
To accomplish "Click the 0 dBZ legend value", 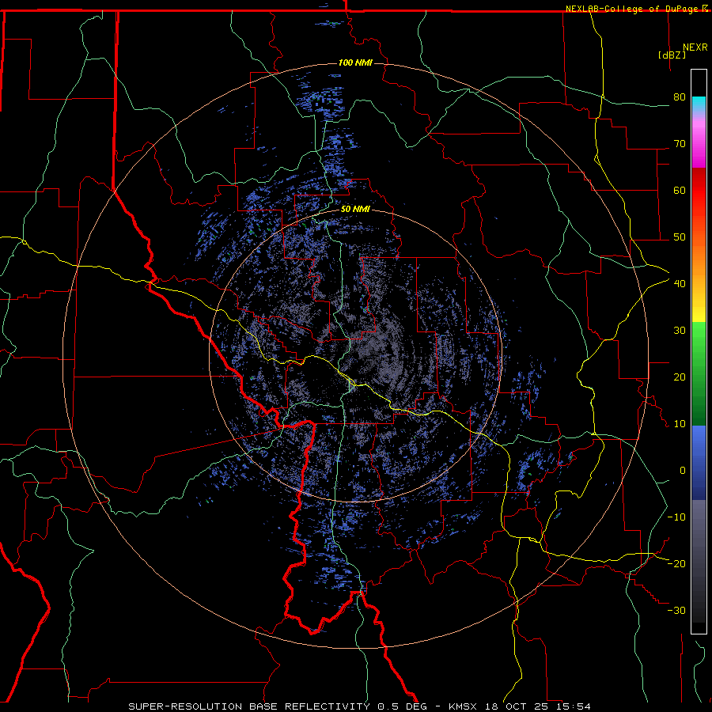I will pos(683,471).
